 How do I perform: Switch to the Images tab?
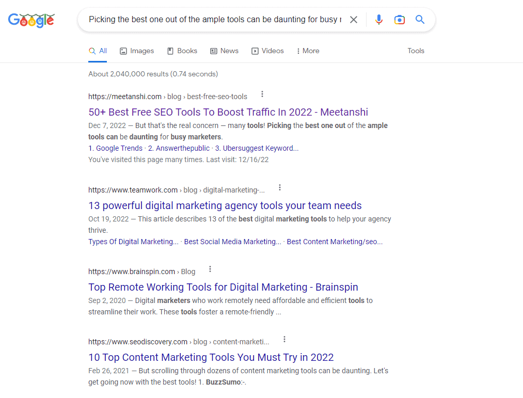tap(136, 51)
